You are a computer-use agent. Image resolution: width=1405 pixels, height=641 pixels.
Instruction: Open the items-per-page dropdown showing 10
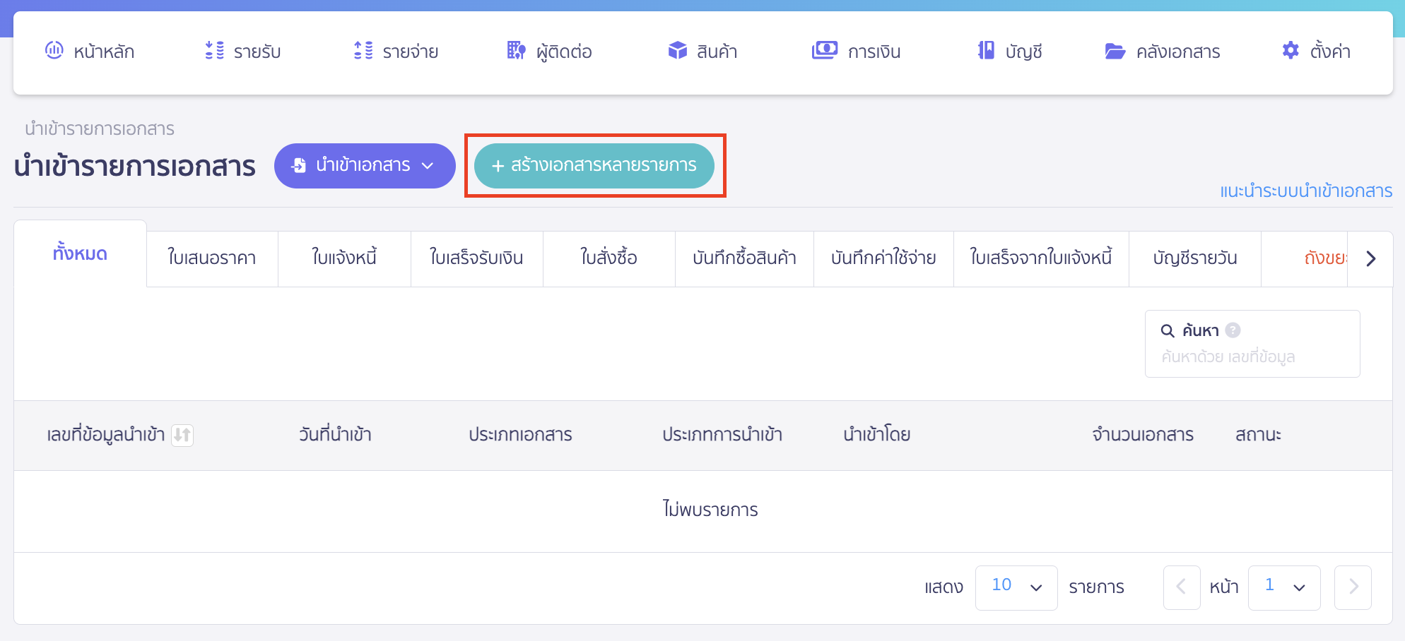tap(1016, 587)
